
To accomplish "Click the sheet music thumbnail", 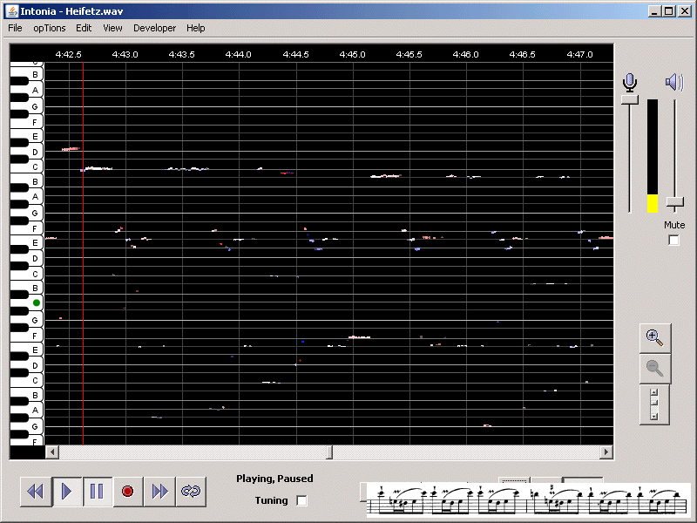I will [x=528, y=500].
